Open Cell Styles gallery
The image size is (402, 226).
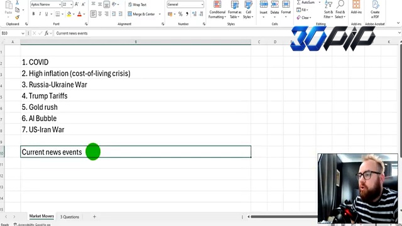pyautogui.click(x=248, y=10)
